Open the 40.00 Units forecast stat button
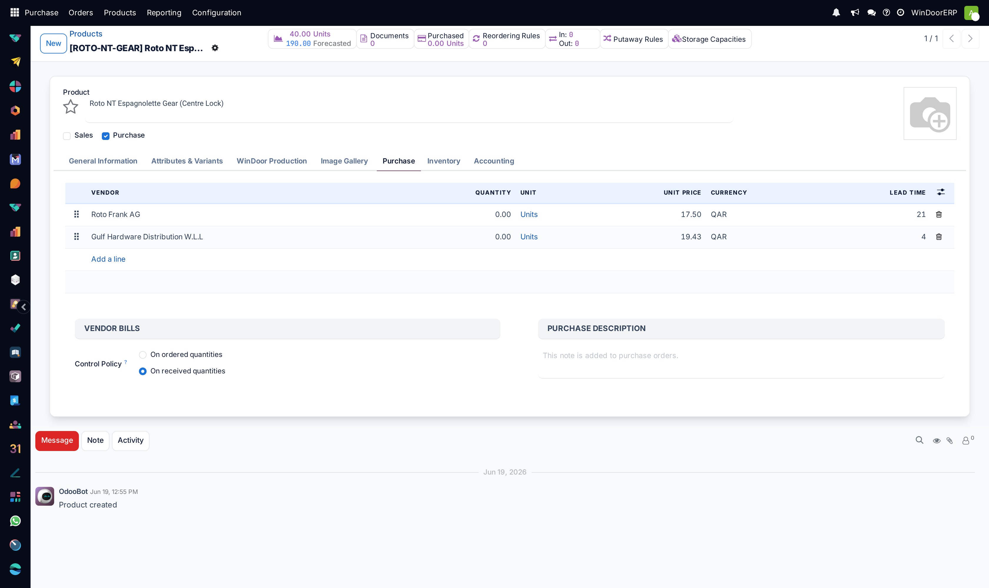The width and height of the screenshot is (989, 588). pyautogui.click(x=312, y=39)
